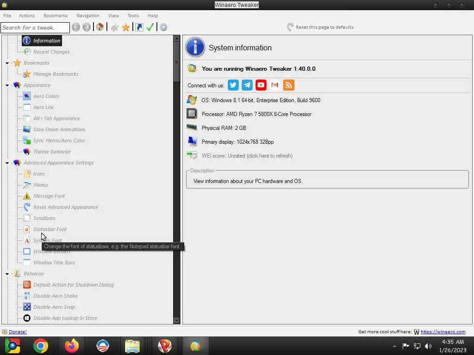Collapse the Bookmarks tree section
Screen dimensions: 474x355
[x=7, y=63]
